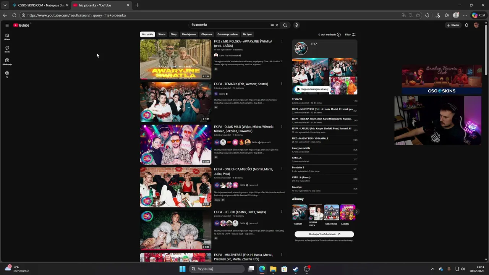489x275 pixels.
Task: Open a new browser tab with plus
Action: point(137,5)
